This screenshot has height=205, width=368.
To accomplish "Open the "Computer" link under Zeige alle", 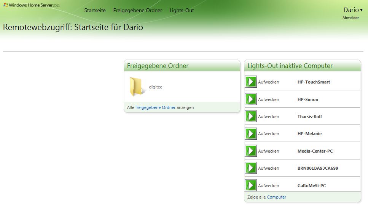I will pyautogui.click(x=276, y=197).
